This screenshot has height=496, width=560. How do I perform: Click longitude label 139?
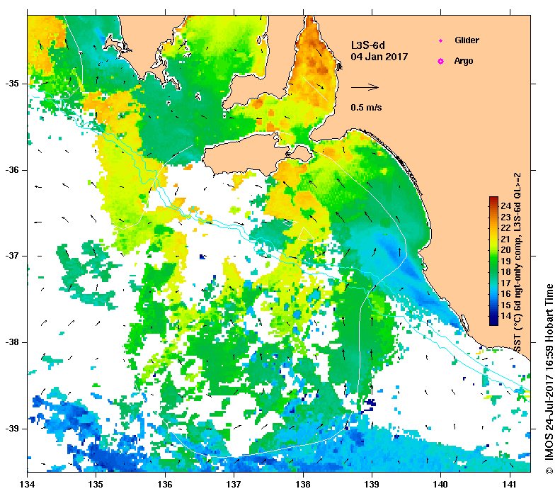tap(372, 485)
